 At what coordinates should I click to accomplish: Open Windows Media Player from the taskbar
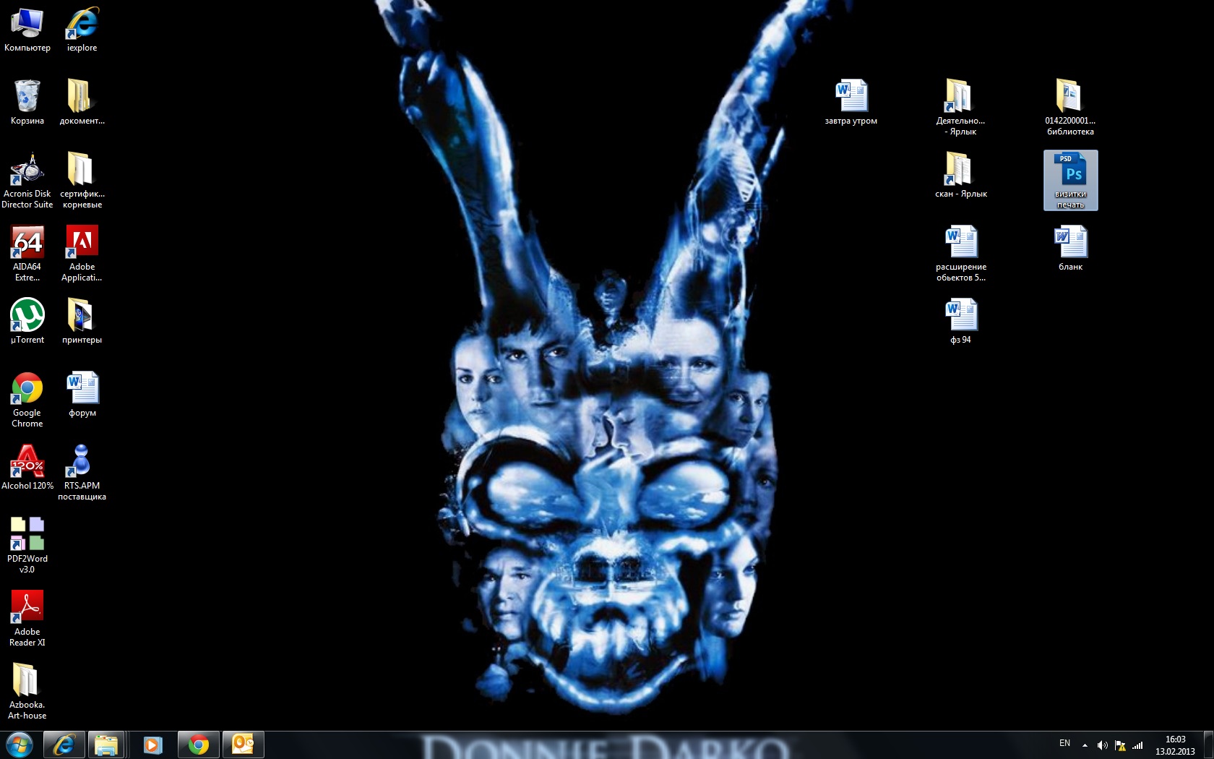(152, 745)
